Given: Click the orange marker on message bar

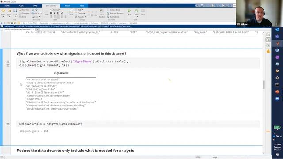Looking at the screenshot, I should pos(268,131).
